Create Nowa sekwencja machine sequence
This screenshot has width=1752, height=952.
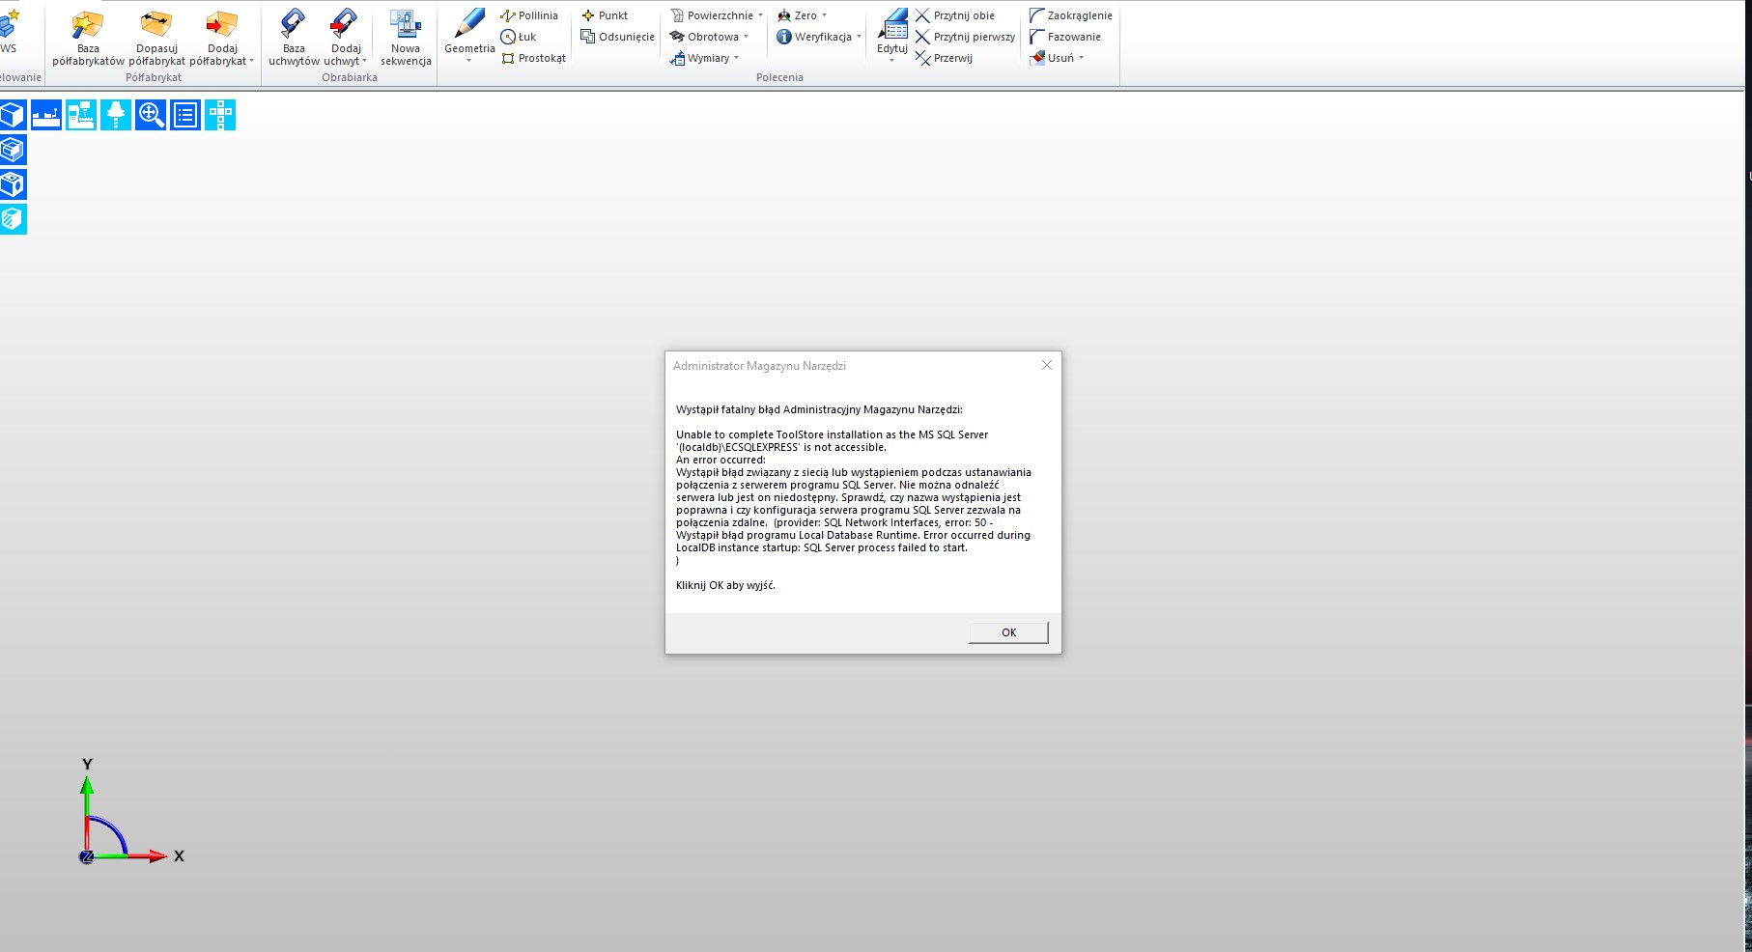406,38
